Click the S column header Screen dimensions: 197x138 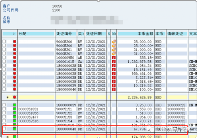tap(109, 34)
